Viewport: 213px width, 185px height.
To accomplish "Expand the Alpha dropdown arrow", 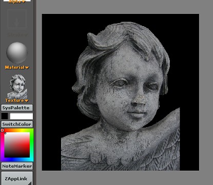I will [23, 2].
